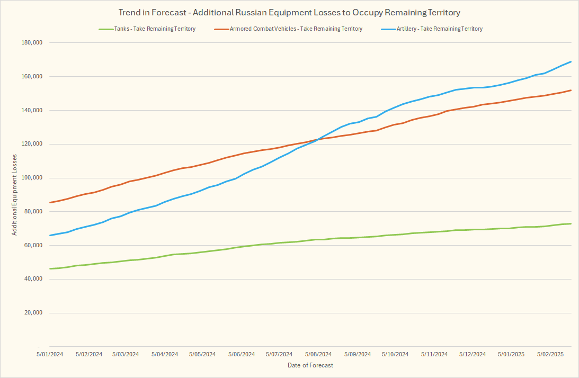Click the blue Artillery legend line marker

click(x=388, y=29)
